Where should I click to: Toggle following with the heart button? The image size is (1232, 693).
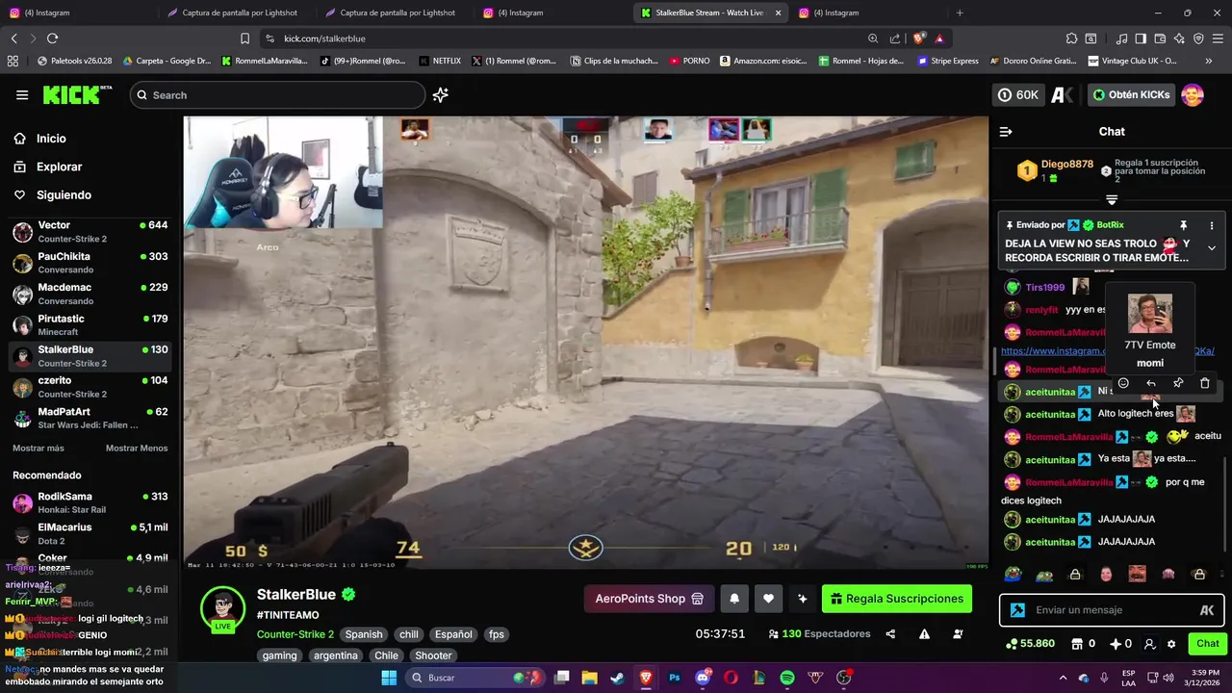(768, 599)
